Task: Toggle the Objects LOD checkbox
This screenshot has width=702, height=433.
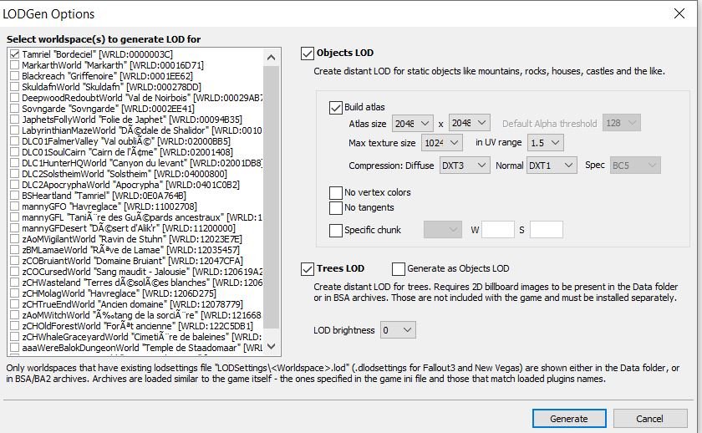Action: tap(308, 53)
